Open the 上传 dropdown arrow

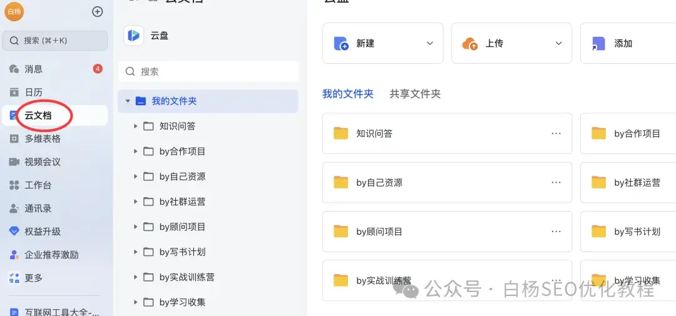[x=558, y=43]
